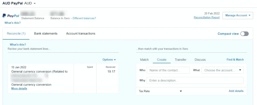Click the Add details link
The image size is (257, 105).
coord(236,91)
